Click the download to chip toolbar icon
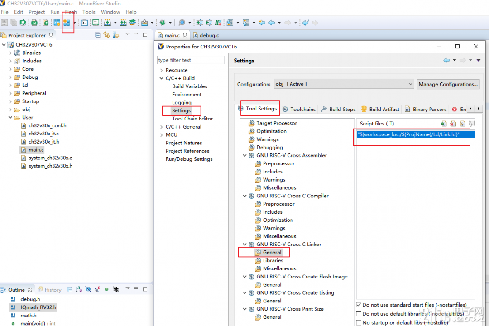 [107, 23]
